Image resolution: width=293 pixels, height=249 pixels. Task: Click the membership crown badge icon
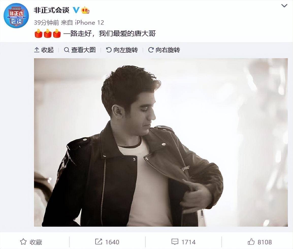point(85,10)
